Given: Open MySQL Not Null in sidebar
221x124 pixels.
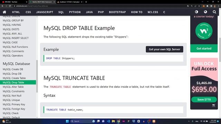Looking at the screenshot, I should click(x=12, y=96).
